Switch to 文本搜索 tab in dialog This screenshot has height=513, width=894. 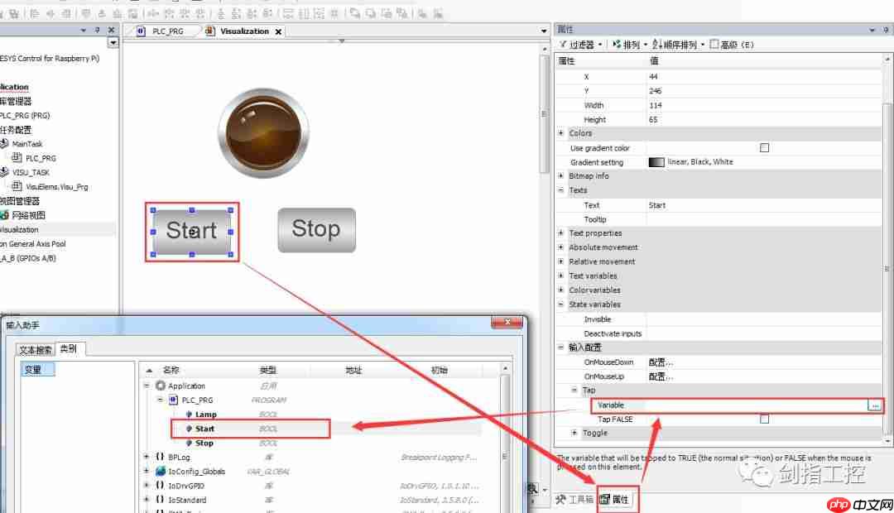(x=36, y=349)
